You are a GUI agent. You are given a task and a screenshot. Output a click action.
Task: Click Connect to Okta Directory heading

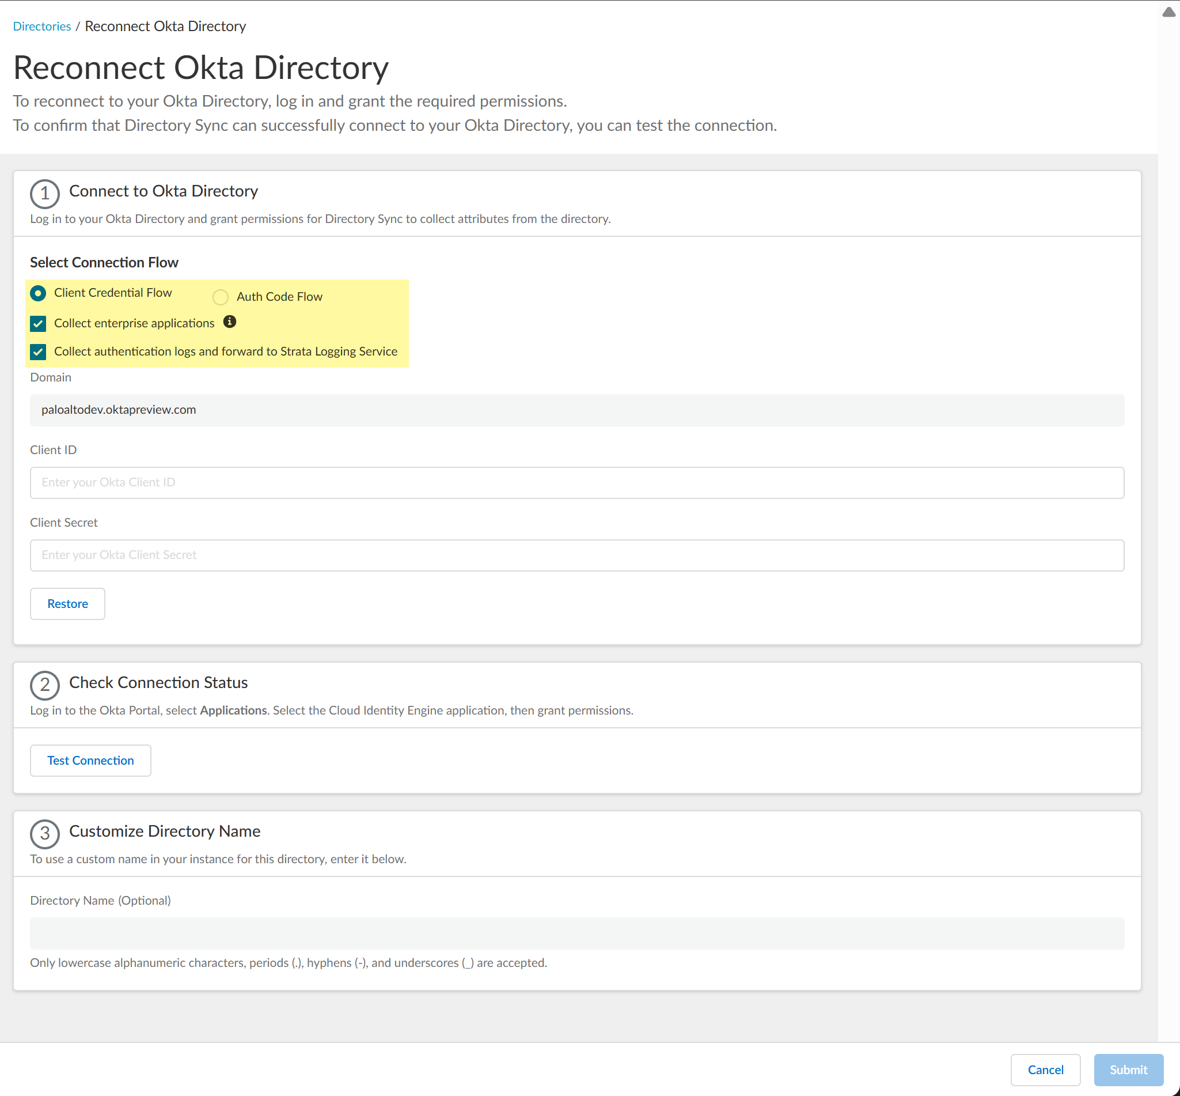[164, 191]
